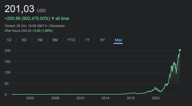Open the 1M chart range
This screenshot has height=106, width=192.
pyautogui.click(x=40, y=40)
